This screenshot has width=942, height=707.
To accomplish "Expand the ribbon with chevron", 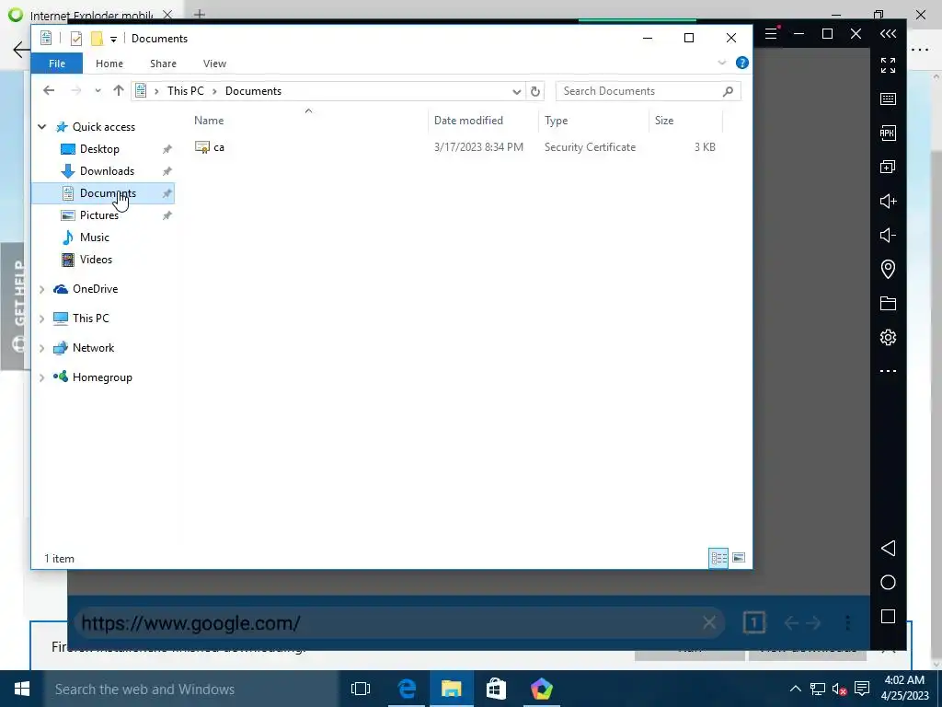I will click(x=722, y=63).
